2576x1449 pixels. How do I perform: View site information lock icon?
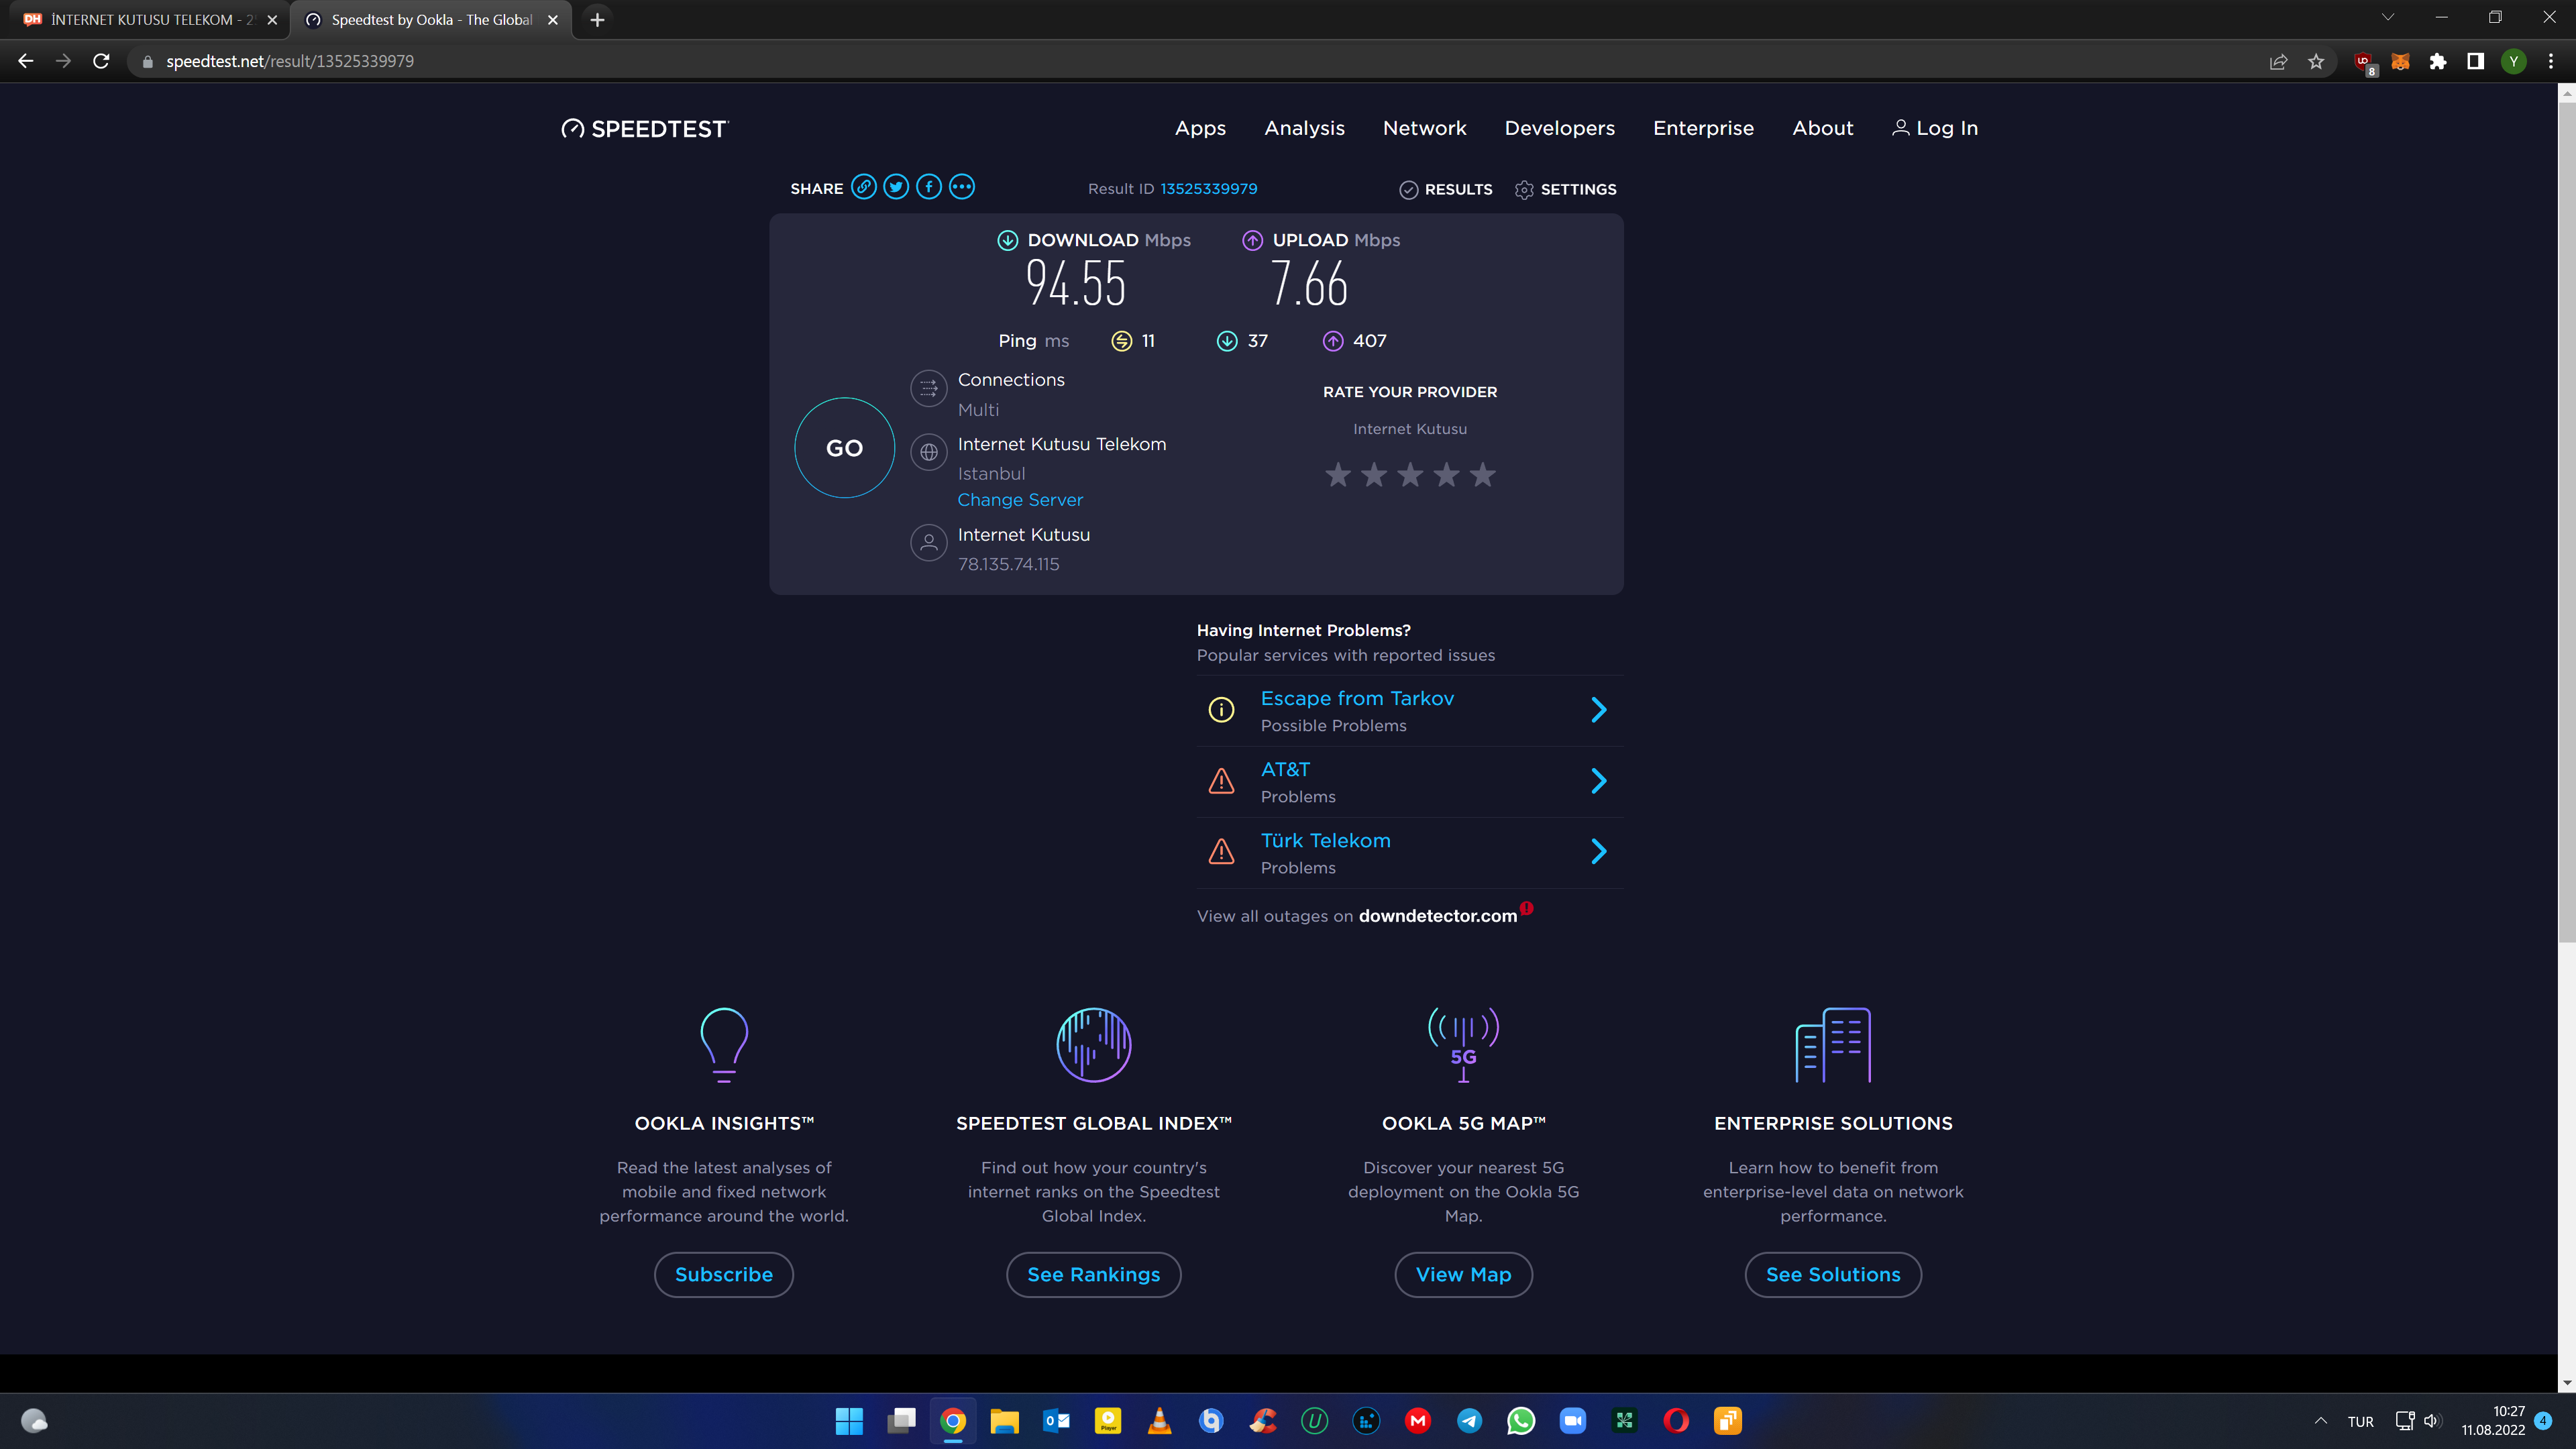click(148, 62)
